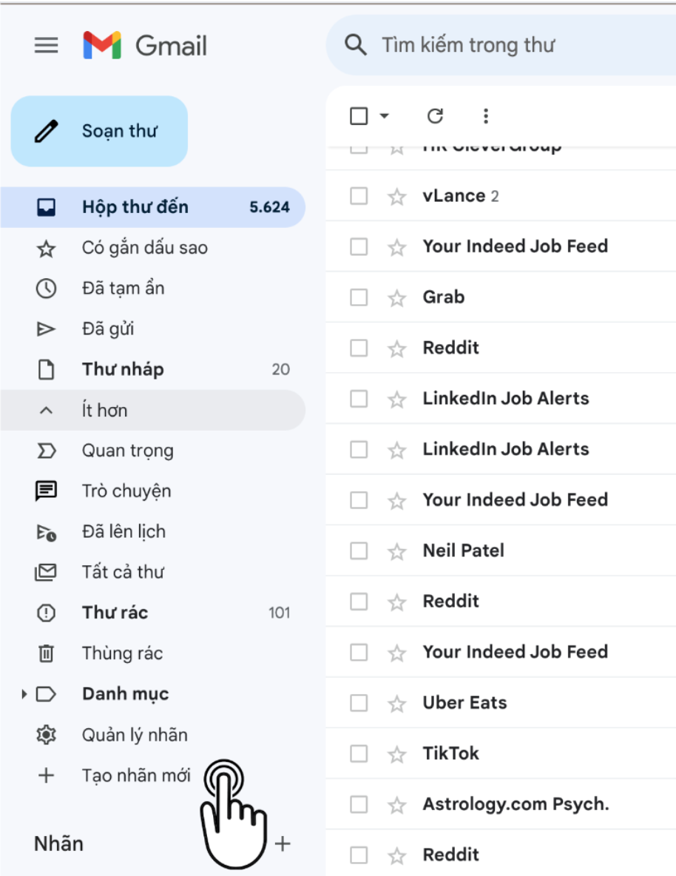Open the three-dot more options menu
Image resolution: width=676 pixels, height=876 pixels.
click(485, 116)
